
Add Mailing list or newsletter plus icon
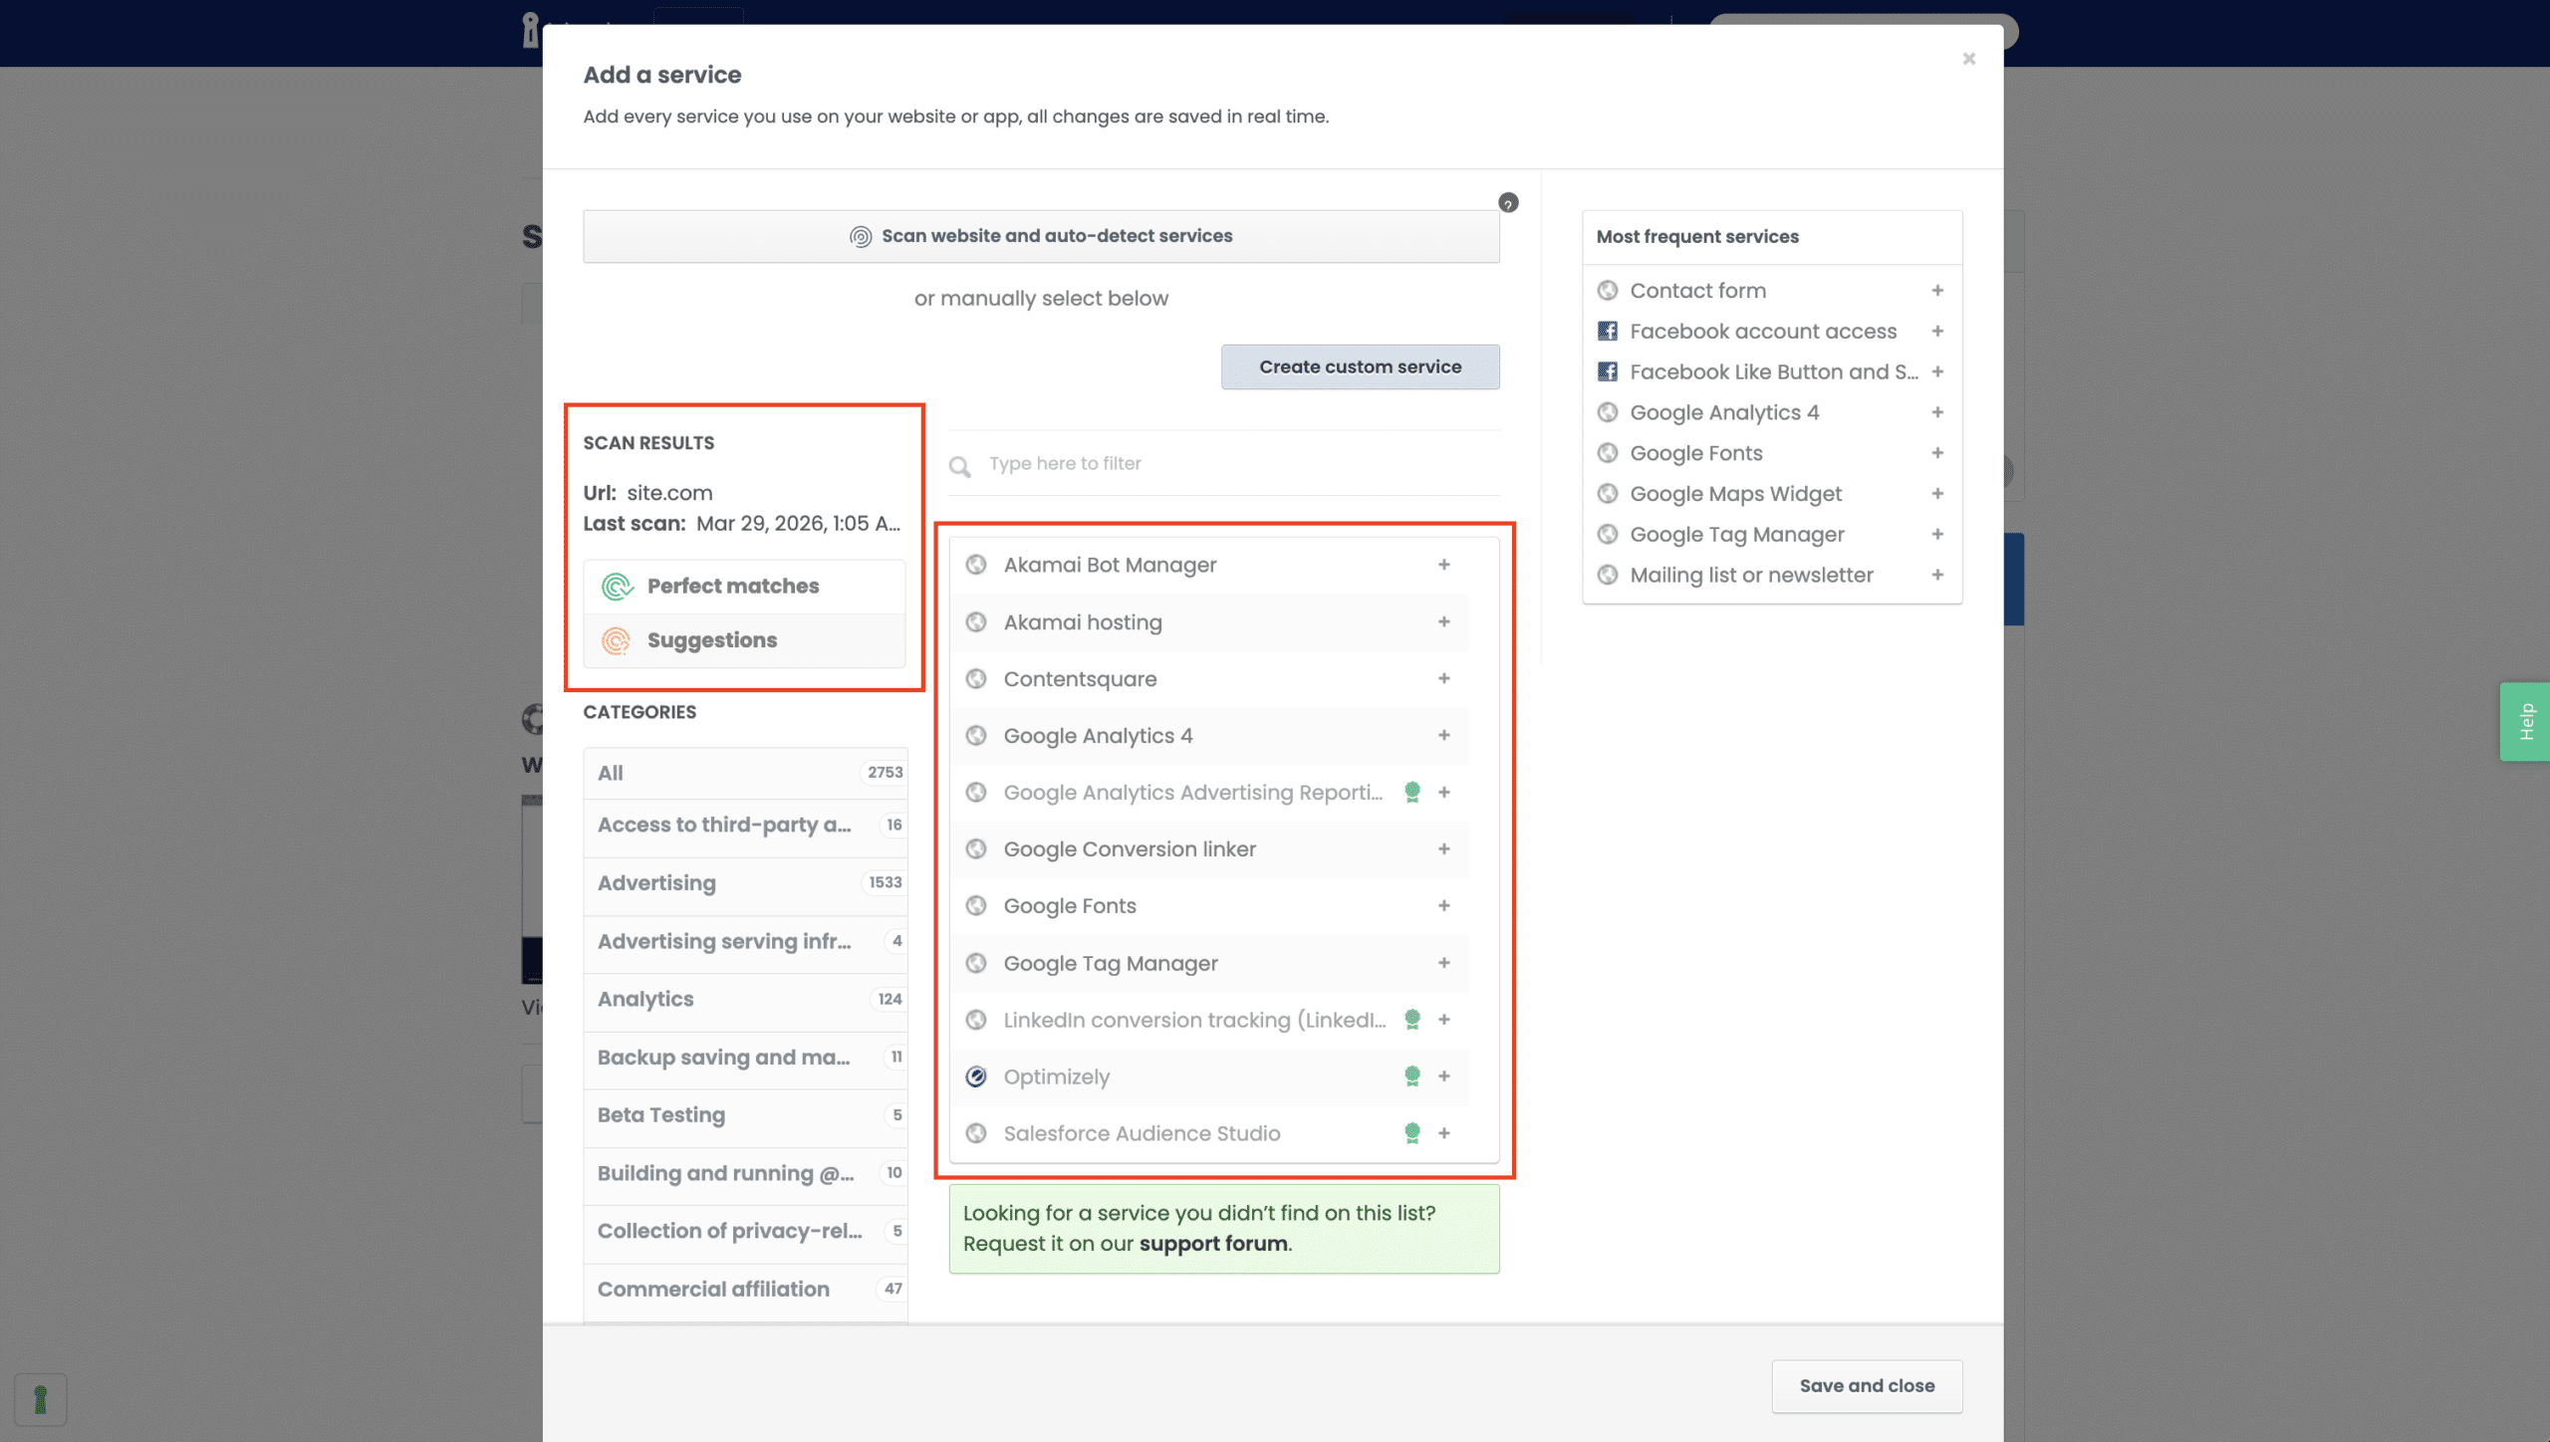click(1937, 575)
